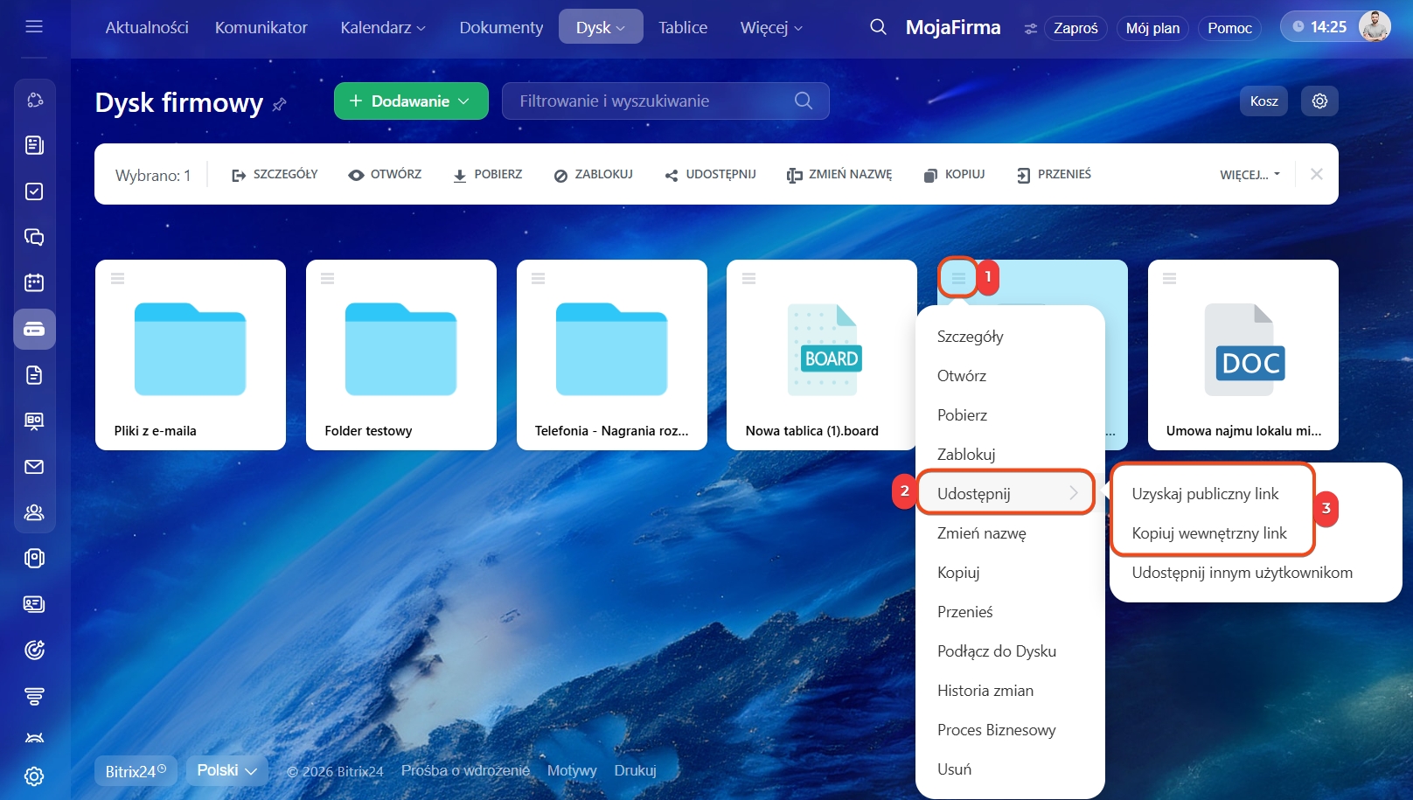Open Dysk settings gear icon

pos(1319,101)
